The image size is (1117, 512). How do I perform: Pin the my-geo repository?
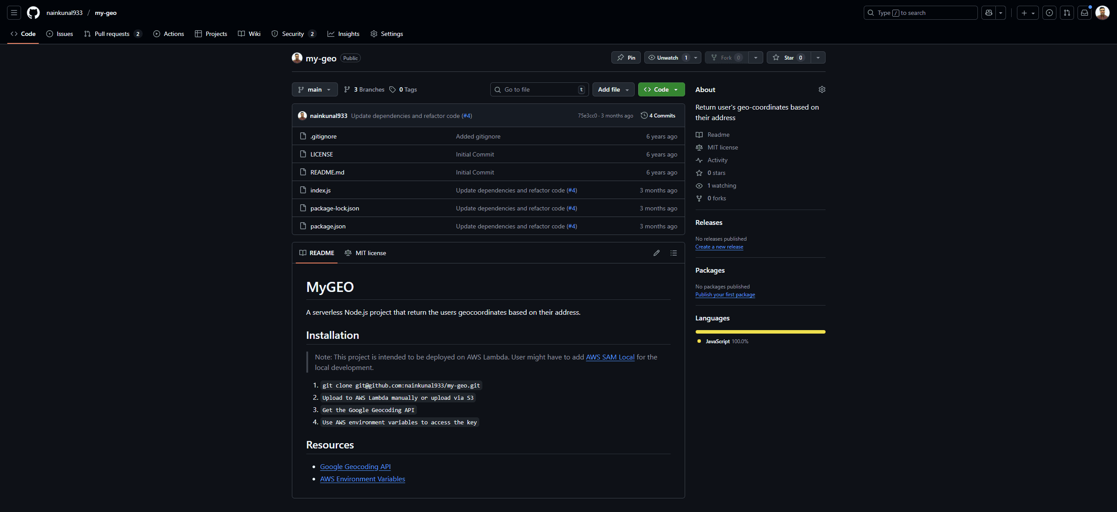coord(626,58)
